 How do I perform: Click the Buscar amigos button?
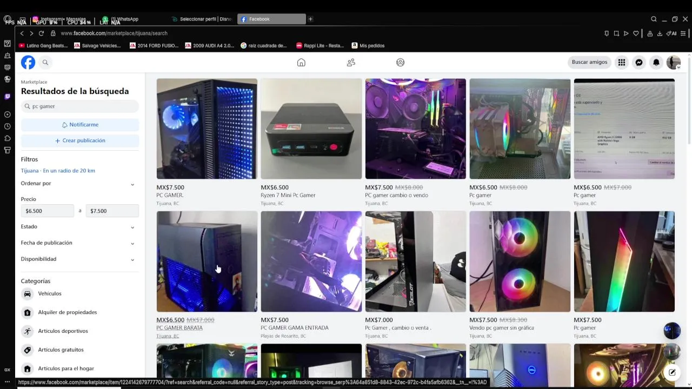point(589,62)
